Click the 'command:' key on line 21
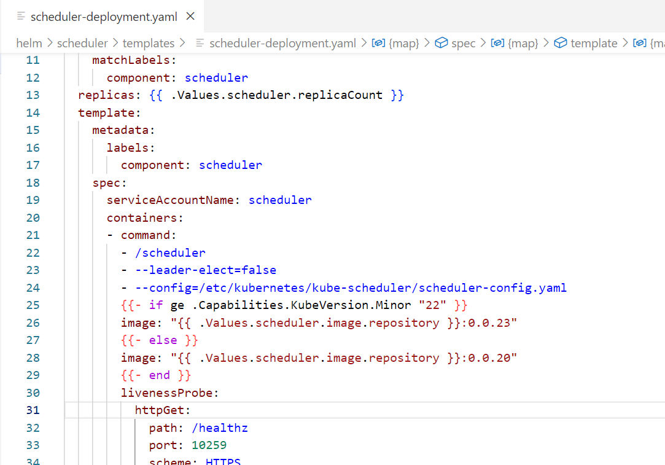The width and height of the screenshot is (665, 465). coord(149,235)
